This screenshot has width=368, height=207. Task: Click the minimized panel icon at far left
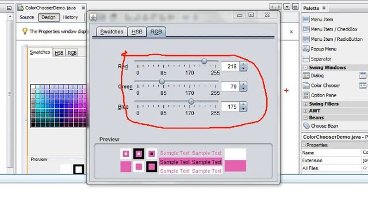[9, 8]
